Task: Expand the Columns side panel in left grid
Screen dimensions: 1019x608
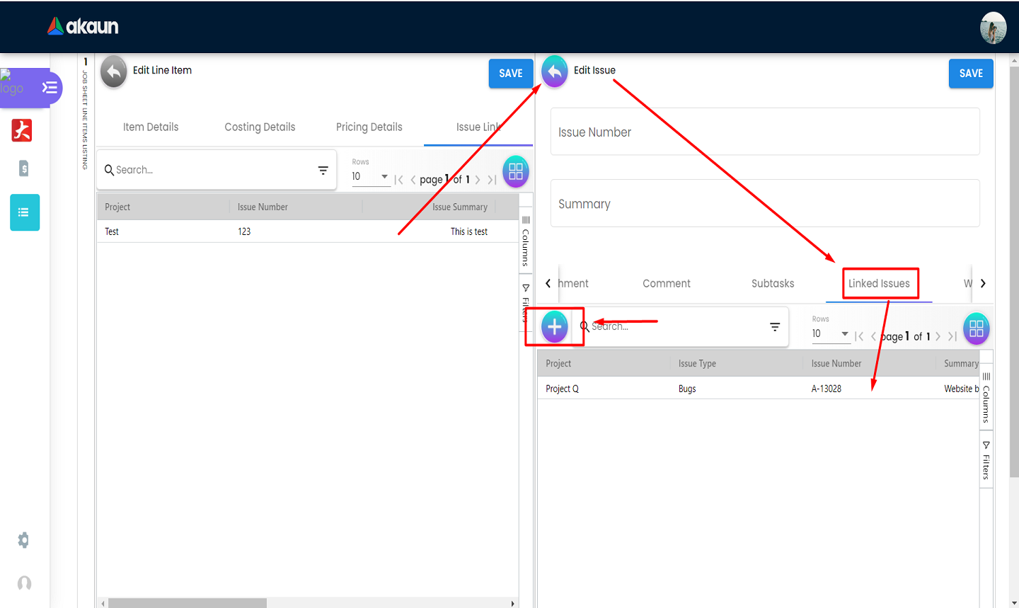Action: pyautogui.click(x=526, y=241)
